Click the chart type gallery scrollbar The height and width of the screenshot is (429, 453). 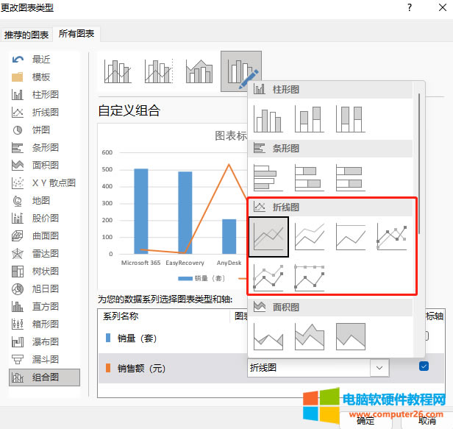click(x=419, y=162)
